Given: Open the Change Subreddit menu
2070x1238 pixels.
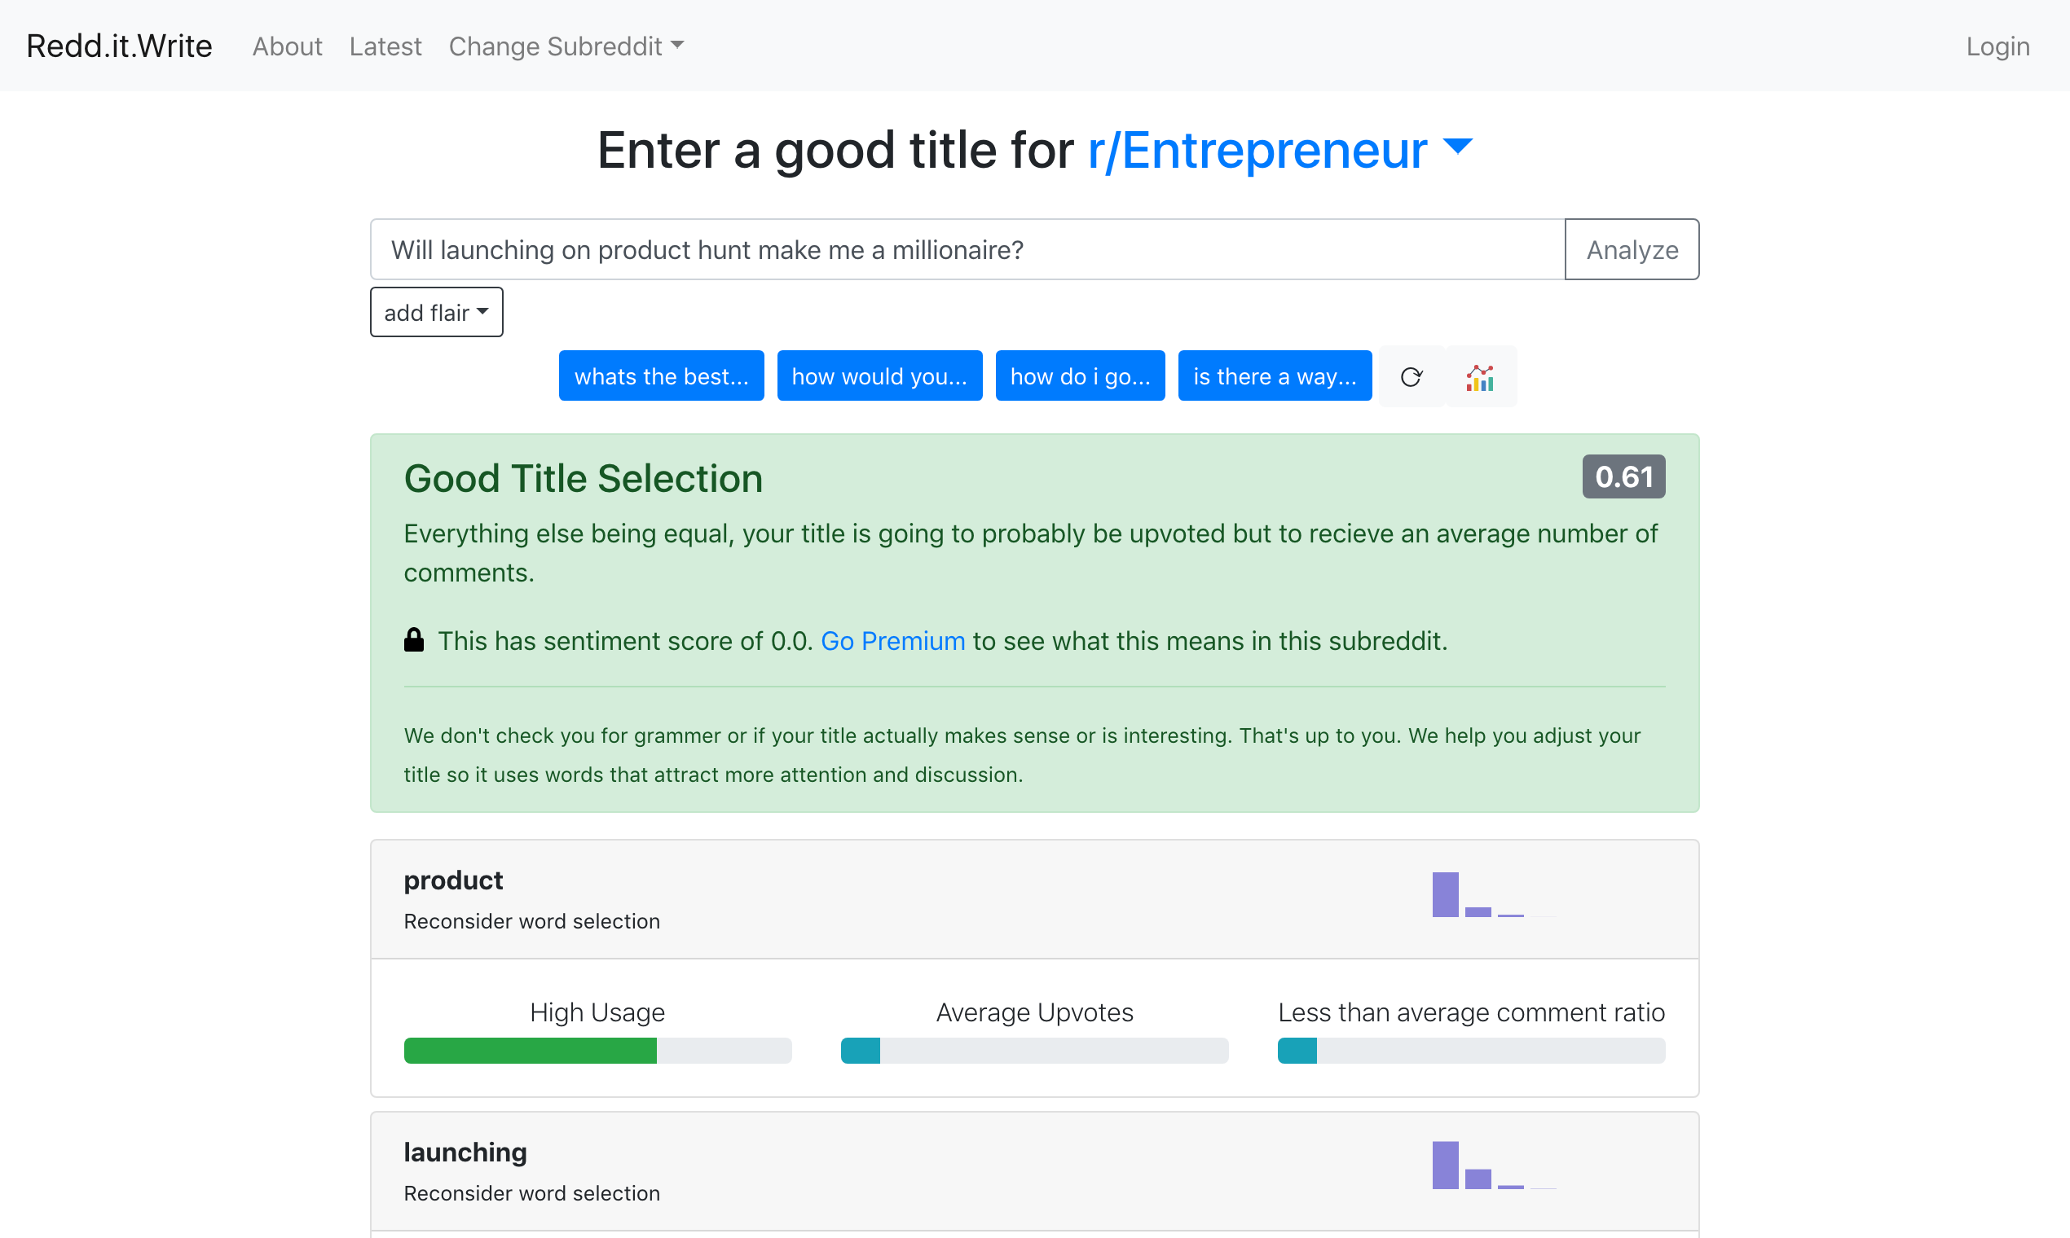Looking at the screenshot, I should tap(566, 46).
